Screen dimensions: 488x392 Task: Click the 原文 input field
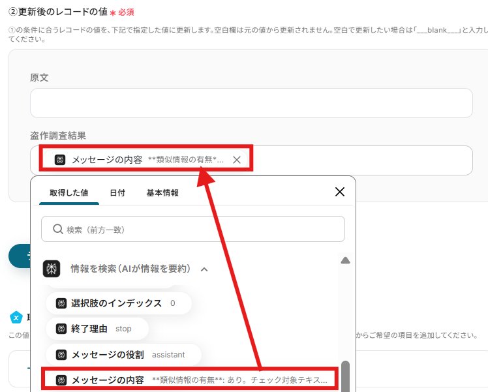pos(251,103)
